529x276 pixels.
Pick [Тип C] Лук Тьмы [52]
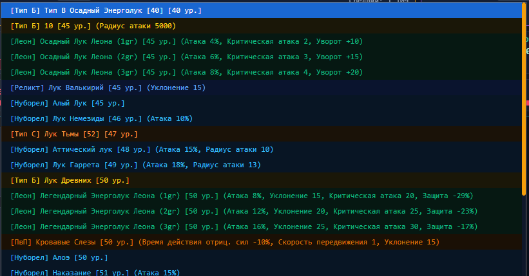(x=262, y=134)
